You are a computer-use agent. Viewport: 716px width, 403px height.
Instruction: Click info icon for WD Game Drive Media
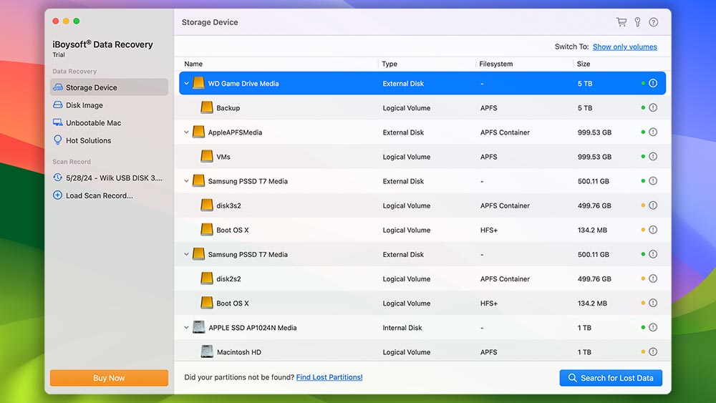tap(653, 84)
